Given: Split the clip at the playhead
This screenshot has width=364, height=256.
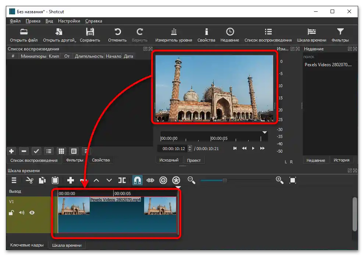Looking at the screenshot, I should click(x=122, y=180).
